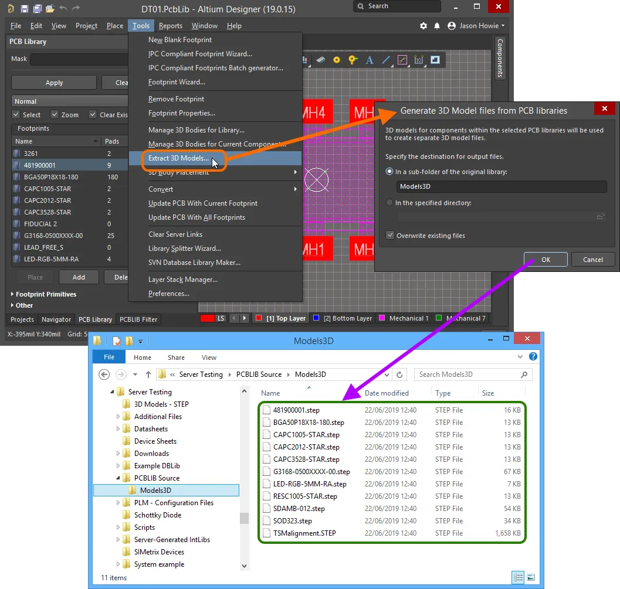Toggle the Clear Existing checkbox
The image size is (620, 589).
click(x=93, y=114)
